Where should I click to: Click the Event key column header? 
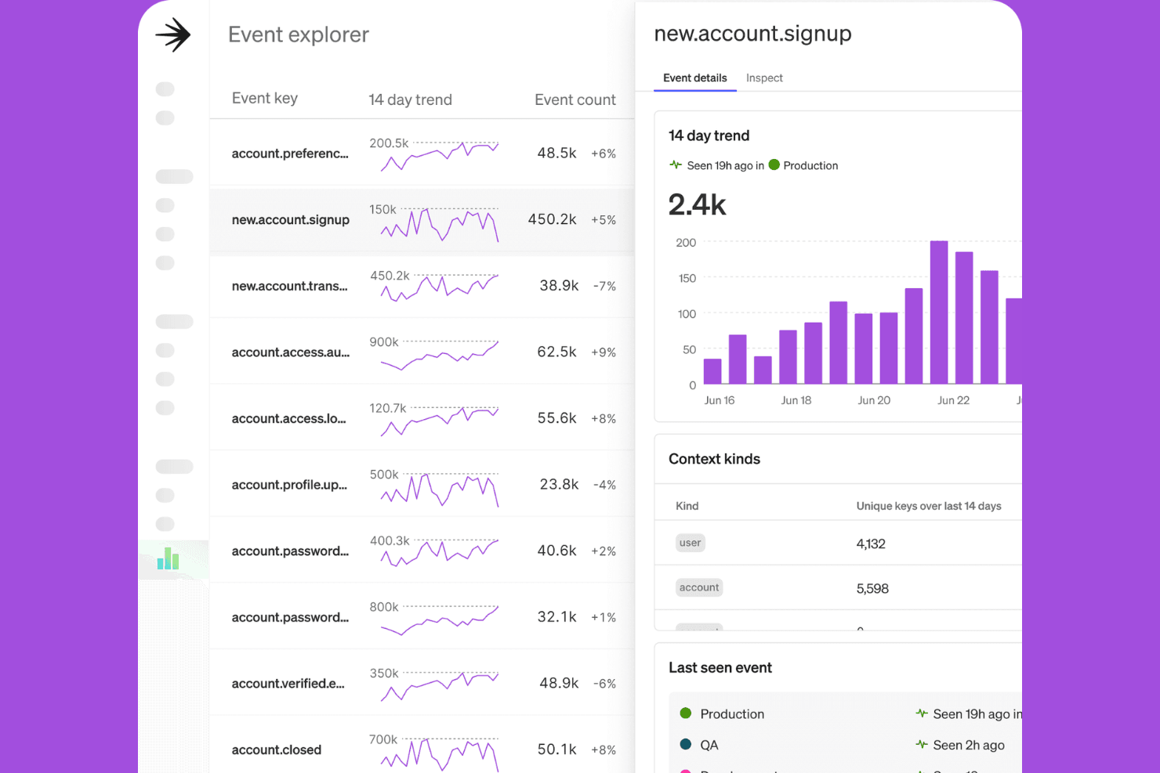(x=265, y=99)
